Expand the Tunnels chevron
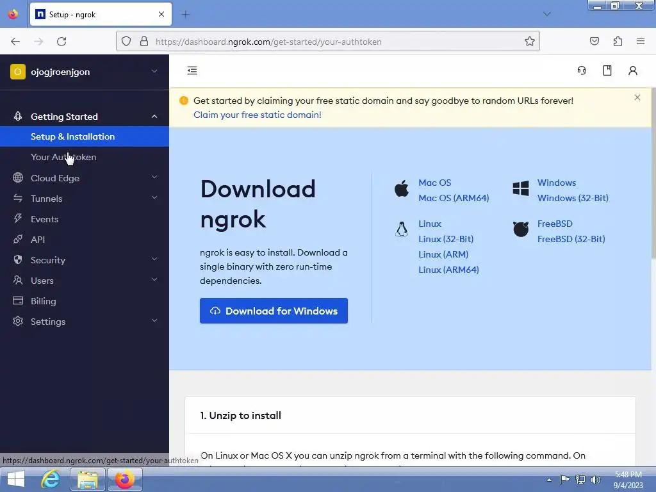 tap(154, 198)
